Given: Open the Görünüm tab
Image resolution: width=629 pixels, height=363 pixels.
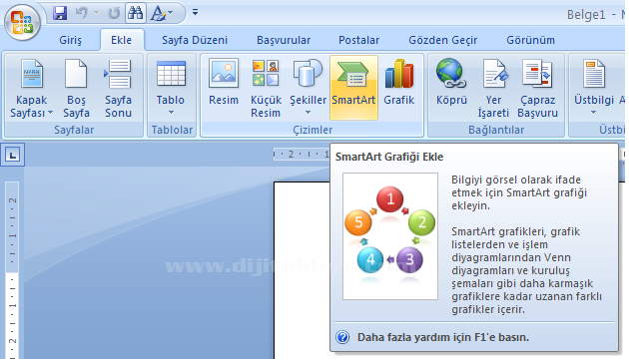Looking at the screenshot, I should pyautogui.click(x=530, y=40).
